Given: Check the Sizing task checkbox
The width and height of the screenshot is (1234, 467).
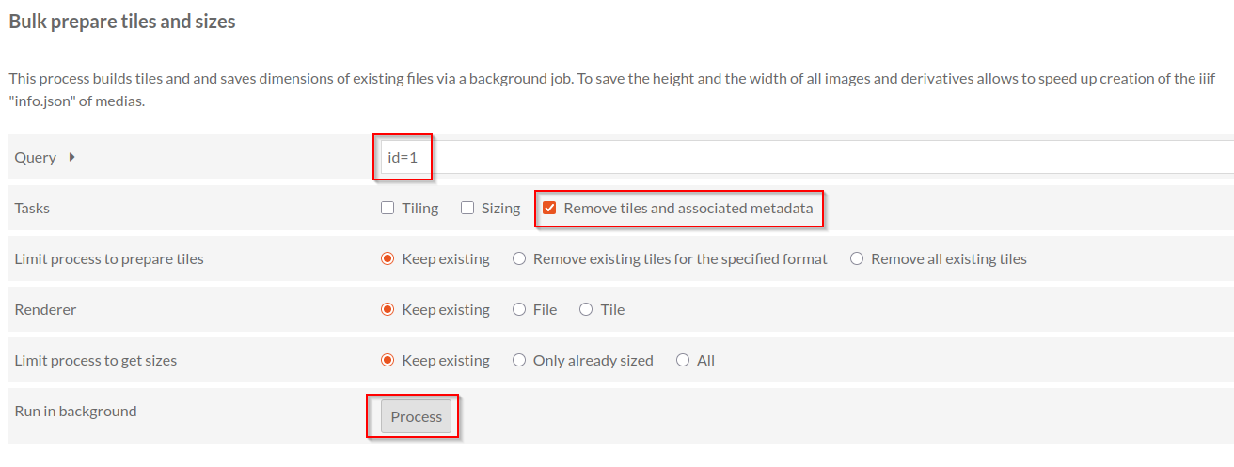Looking at the screenshot, I should pyautogui.click(x=467, y=209).
